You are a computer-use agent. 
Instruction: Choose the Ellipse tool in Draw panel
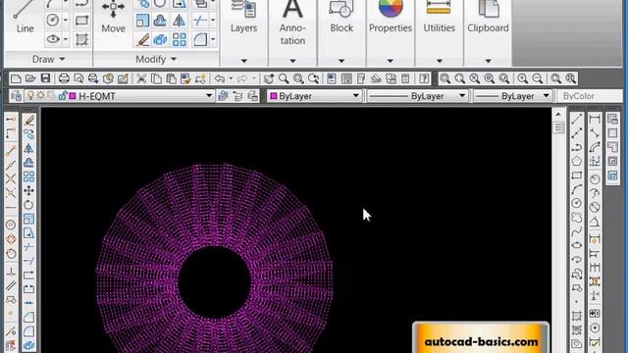[x=52, y=39]
